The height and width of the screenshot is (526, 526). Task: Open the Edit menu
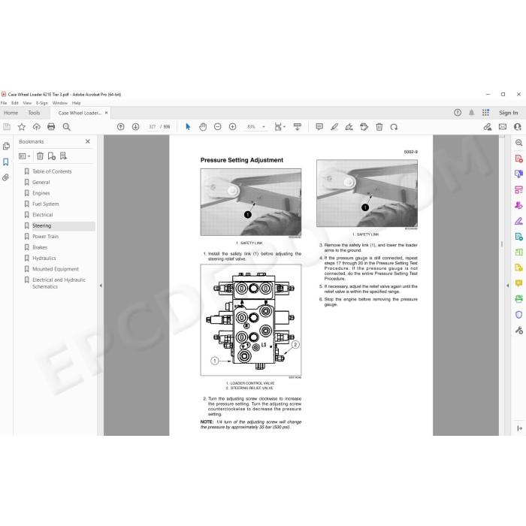pos(15,103)
